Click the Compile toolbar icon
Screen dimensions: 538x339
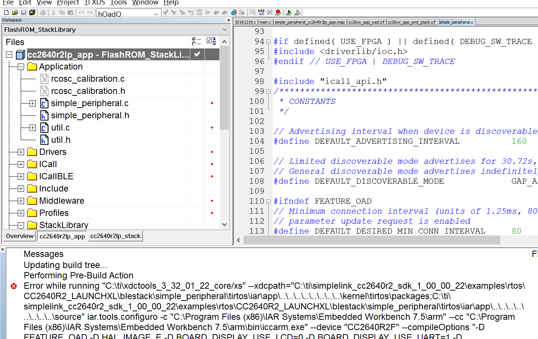[x=253, y=13]
